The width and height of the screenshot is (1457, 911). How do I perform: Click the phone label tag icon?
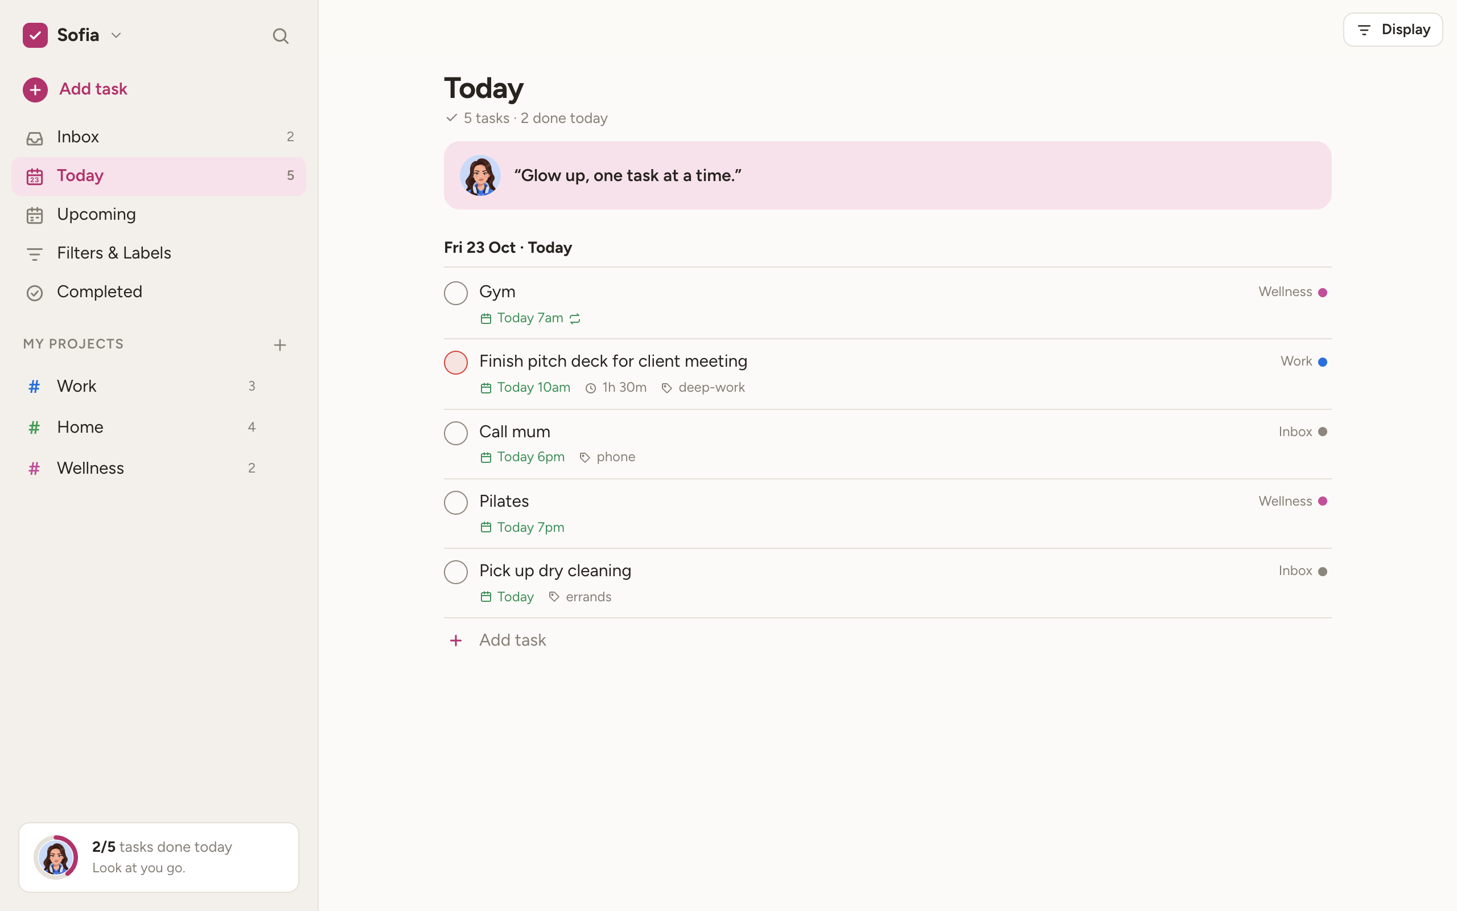[585, 458]
